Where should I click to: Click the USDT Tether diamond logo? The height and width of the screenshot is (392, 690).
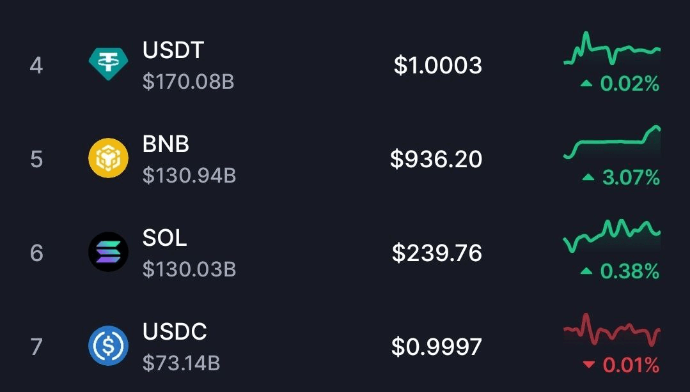pyautogui.click(x=108, y=64)
